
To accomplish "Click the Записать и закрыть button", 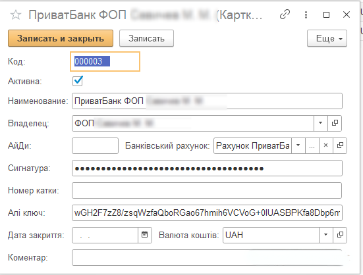I will (x=61, y=38).
